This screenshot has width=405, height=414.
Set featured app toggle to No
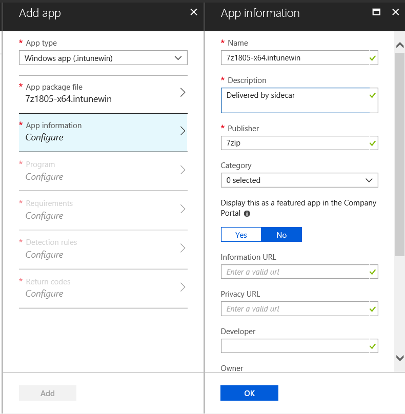281,235
